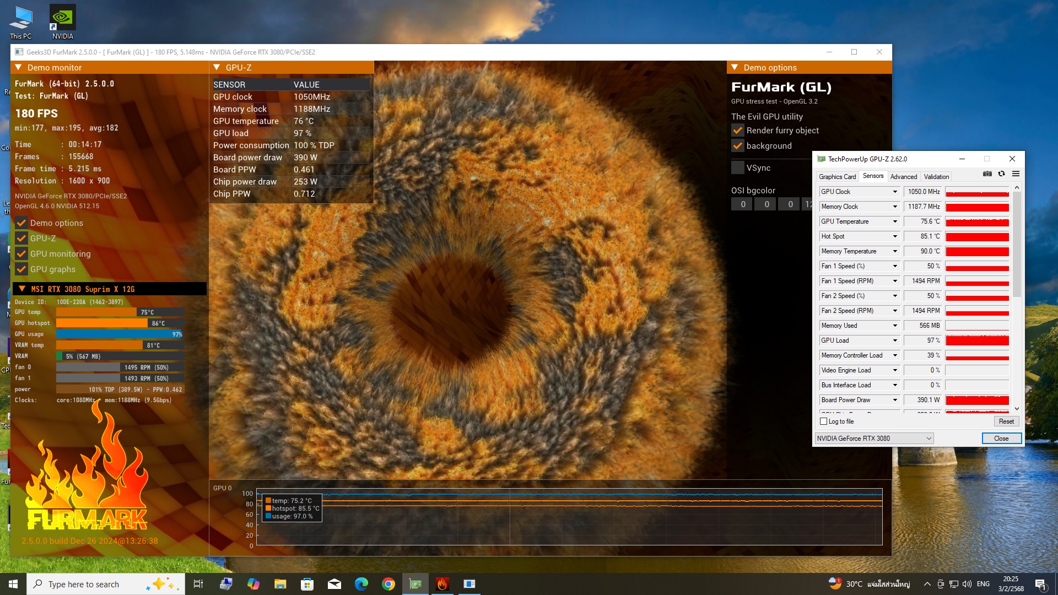1058x595 pixels.
Task: Toggle the GPU graphs checkbox
Action: point(21,269)
